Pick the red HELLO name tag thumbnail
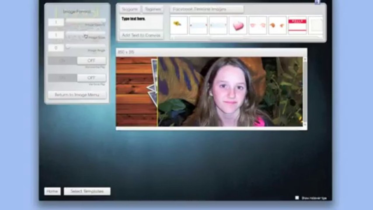The image size is (373, 210). [x=297, y=25]
